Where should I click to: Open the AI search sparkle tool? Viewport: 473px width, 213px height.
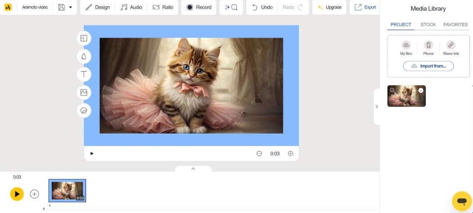point(231,7)
